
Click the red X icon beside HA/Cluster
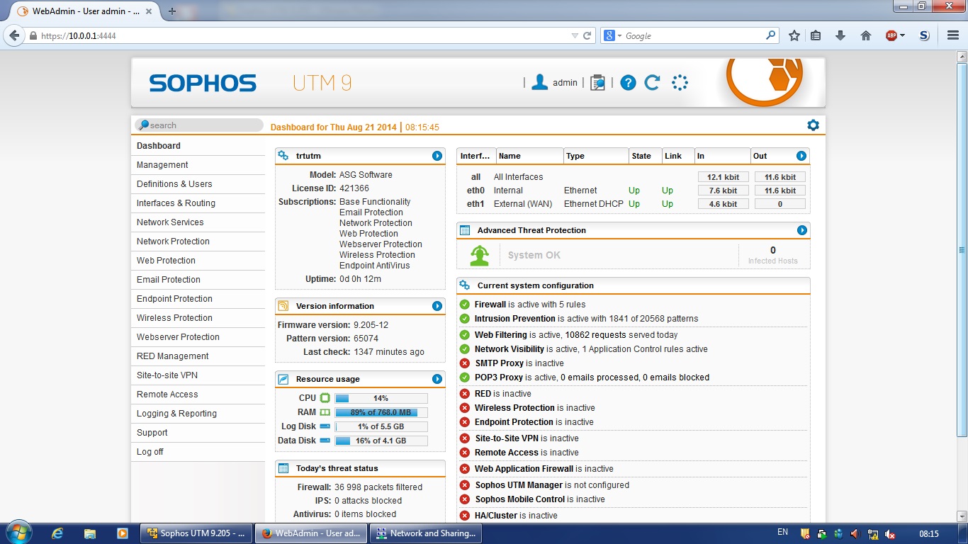pyautogui.click(x=465, y=516)
